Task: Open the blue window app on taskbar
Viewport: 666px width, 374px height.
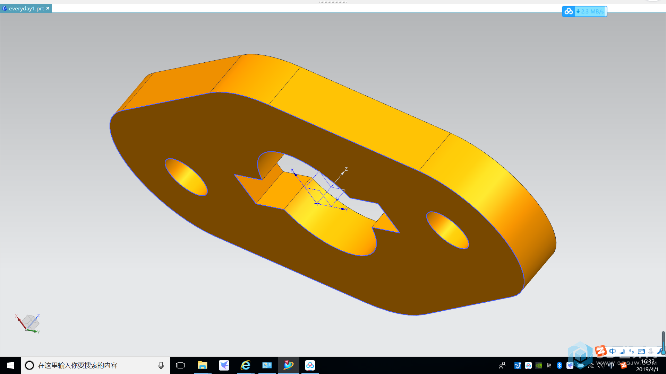Action: coord(267,365)
